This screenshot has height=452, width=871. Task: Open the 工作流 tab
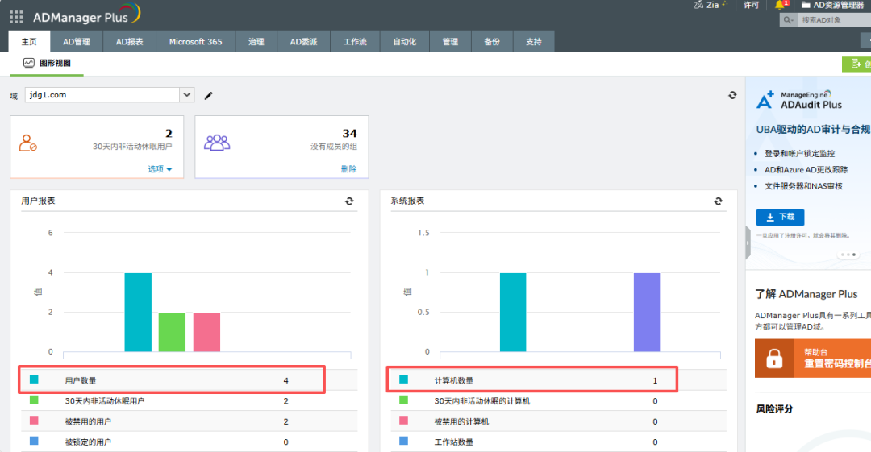click(x=355, y=42)
